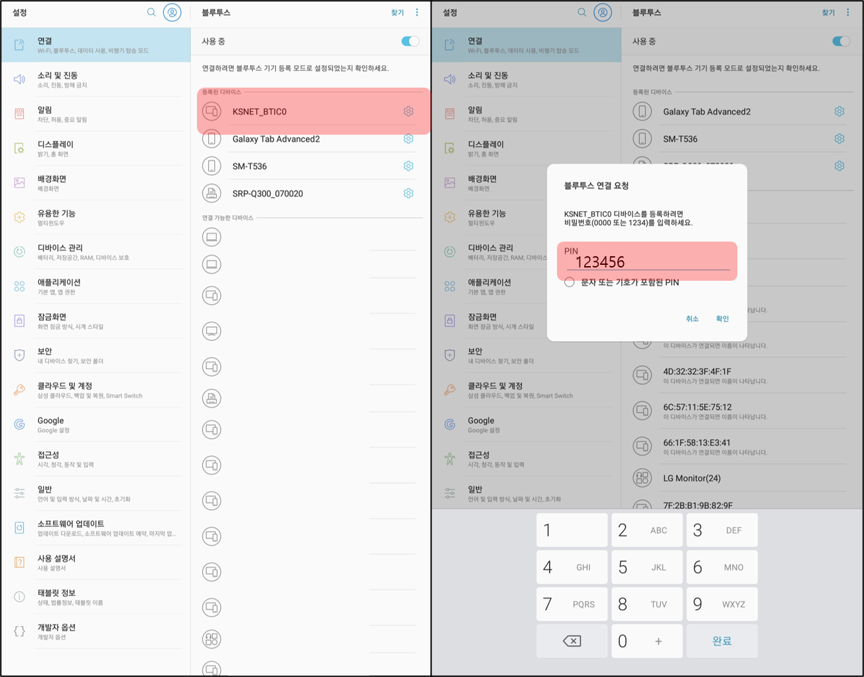Image resolution: width=864 pixels, height=677 pixels.
Task: Open 유용한 기능 in left settings list
Action: (x=95, y=218)
